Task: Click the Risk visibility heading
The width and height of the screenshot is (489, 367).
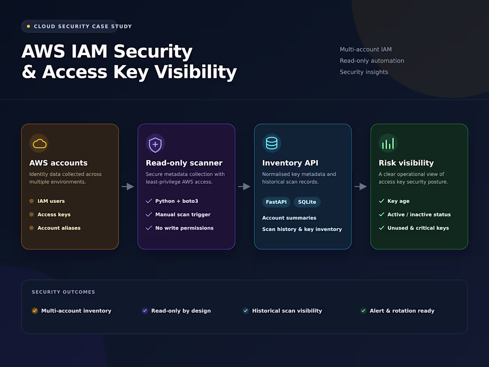Action: tap(406, 163)
